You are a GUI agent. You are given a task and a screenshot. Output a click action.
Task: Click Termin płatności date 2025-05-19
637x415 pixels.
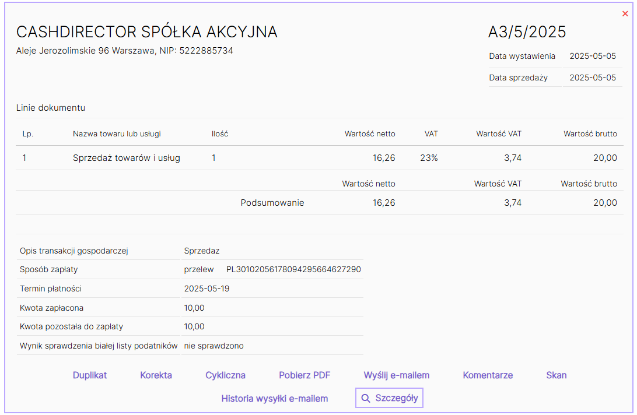pyautogui.click(x=206, y=289)
